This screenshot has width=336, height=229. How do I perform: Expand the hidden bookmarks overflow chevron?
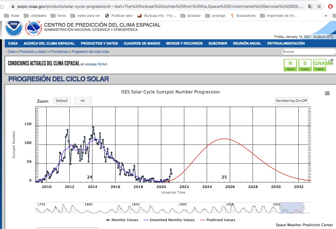326,16
